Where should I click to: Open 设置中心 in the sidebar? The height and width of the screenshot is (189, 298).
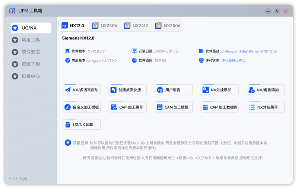point(31,76)
